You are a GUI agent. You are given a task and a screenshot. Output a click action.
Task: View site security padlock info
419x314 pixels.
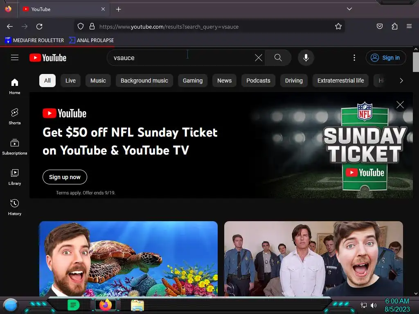[92, 27]
